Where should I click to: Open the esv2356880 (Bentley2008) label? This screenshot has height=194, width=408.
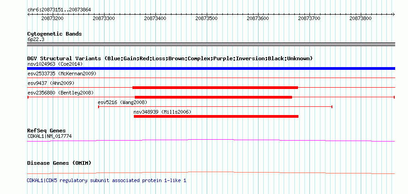61,93
